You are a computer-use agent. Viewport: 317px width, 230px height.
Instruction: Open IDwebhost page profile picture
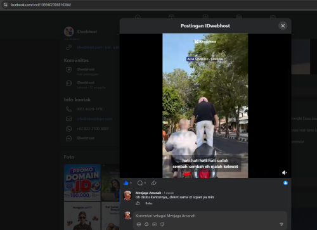coord(69,32)
